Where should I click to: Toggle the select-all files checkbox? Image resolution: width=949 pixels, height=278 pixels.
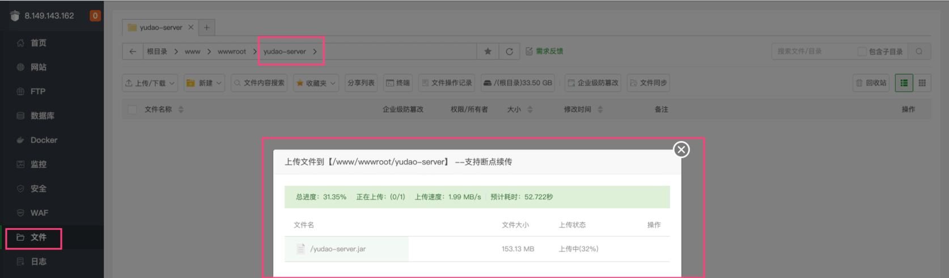132,110
